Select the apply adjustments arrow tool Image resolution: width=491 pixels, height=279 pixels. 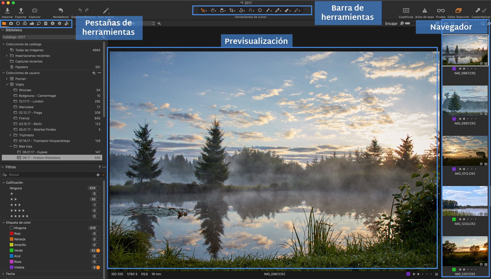287,10
